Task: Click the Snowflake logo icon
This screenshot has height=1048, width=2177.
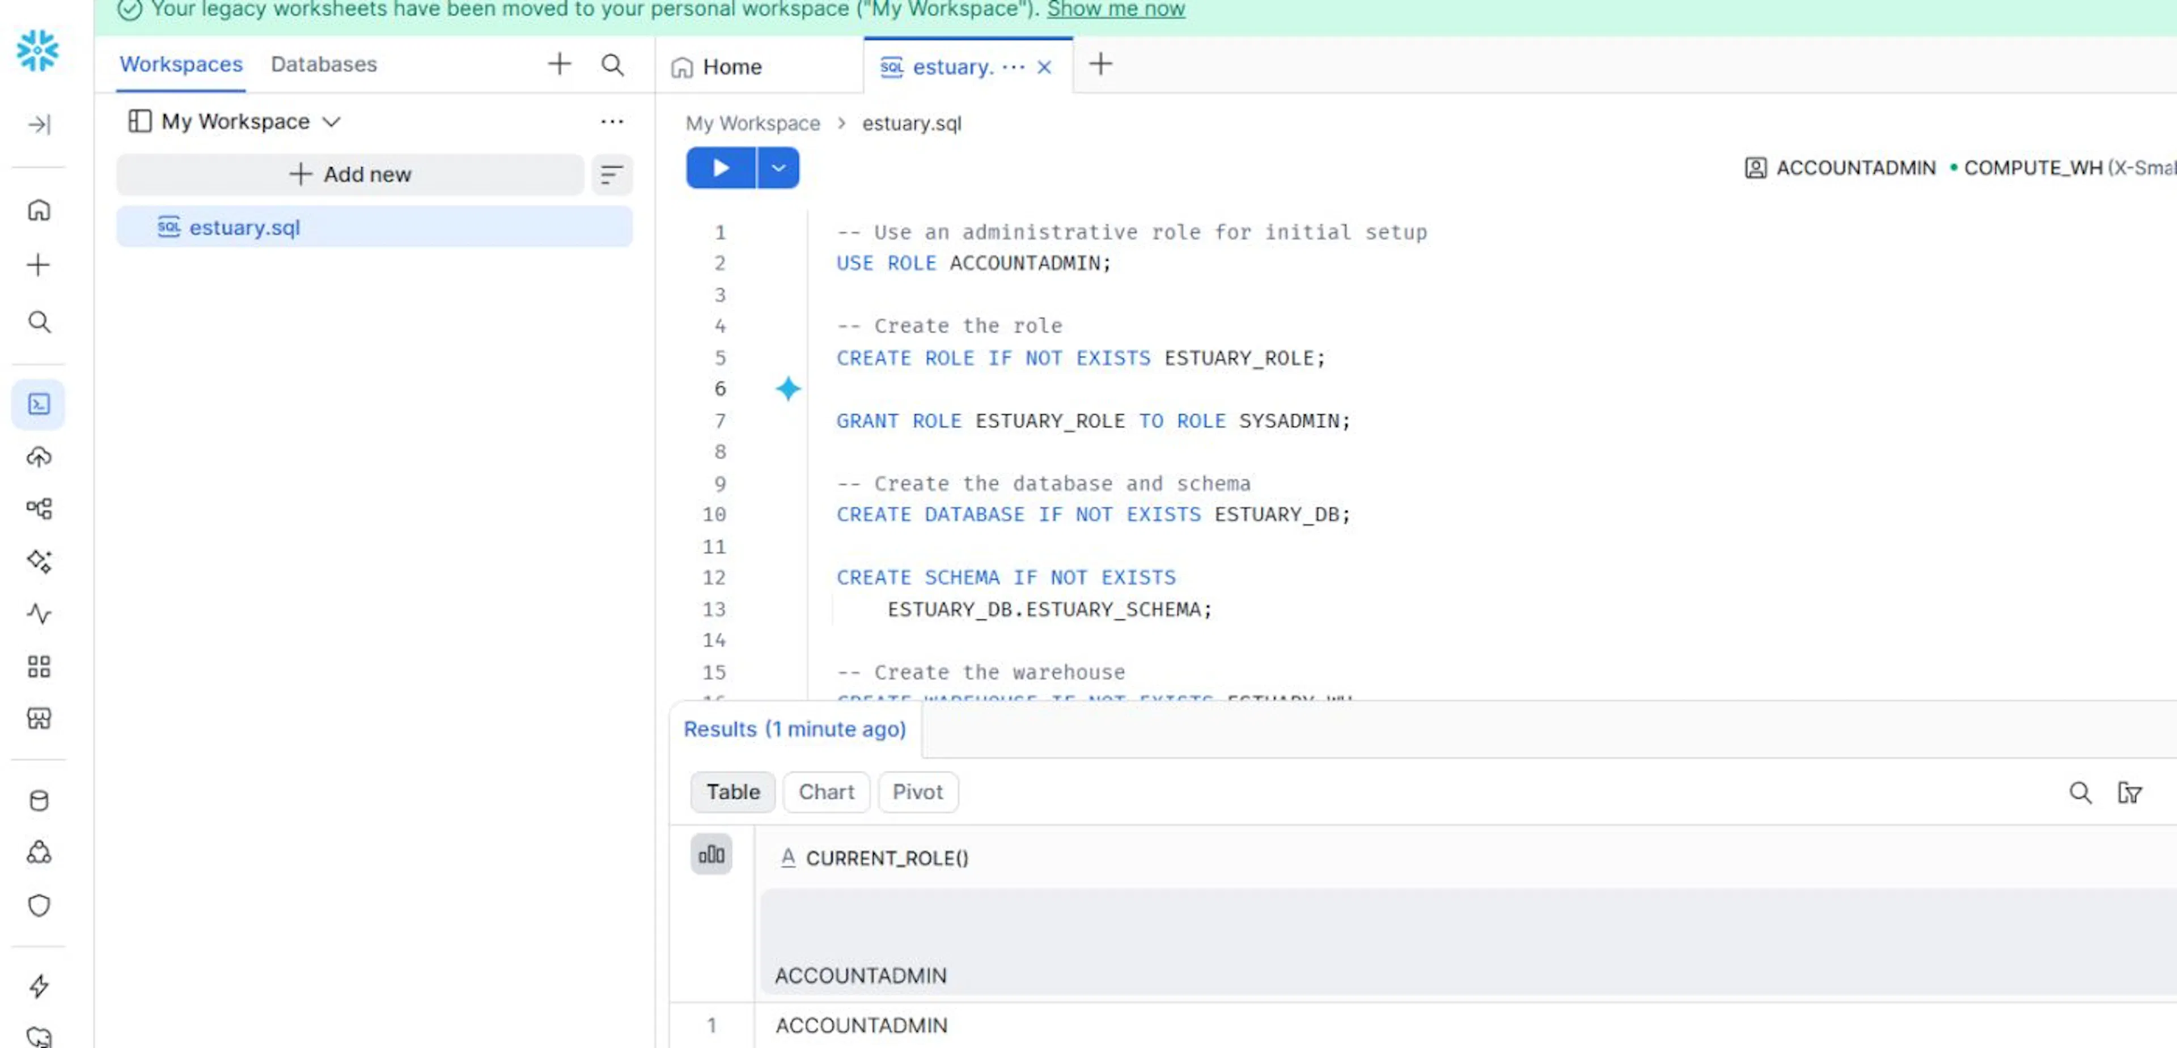Action: pyautogui.click(x=37, y=50)
